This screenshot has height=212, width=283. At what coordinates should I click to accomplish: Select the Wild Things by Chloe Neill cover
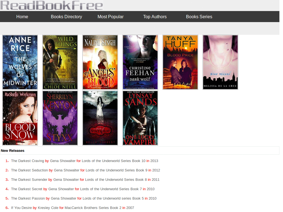pos(60,62)
